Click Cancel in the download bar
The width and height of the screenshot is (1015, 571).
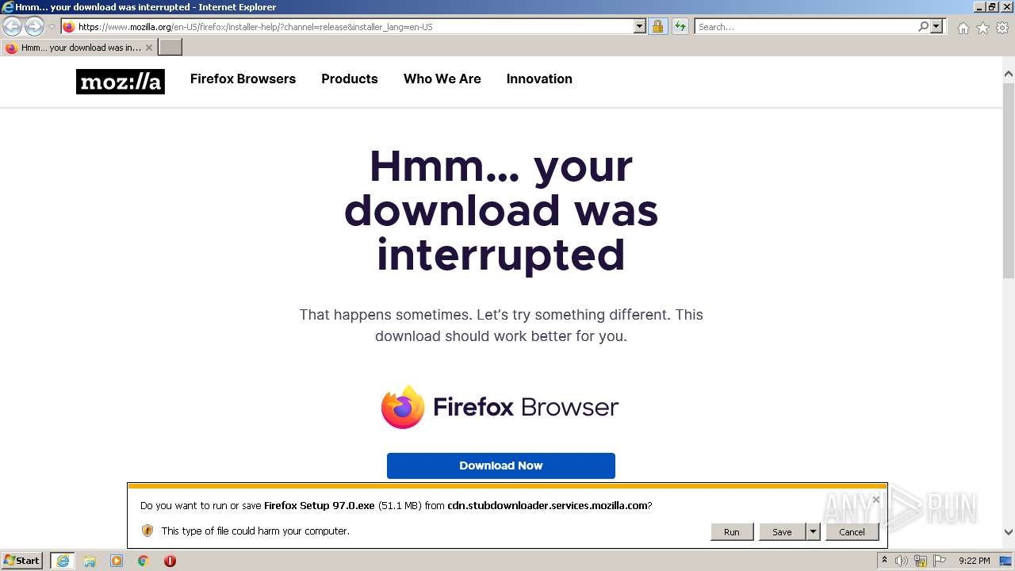pos(852,532)
